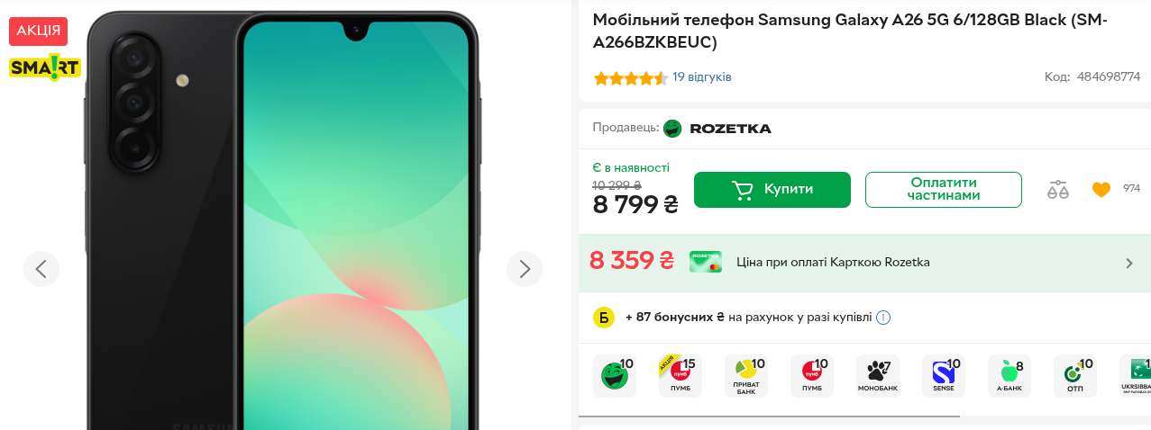The height and width of the screenshot is (430, 1151).
Task: Select the Monobank installment option
Action: click(877, 376)
